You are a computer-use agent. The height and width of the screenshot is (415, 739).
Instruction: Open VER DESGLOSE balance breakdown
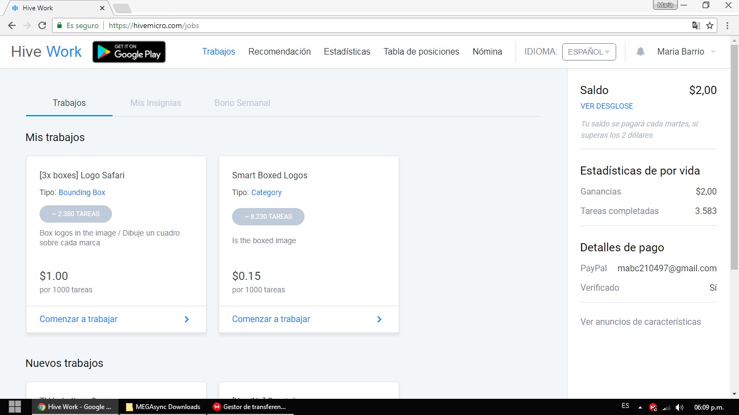point(606,106)
